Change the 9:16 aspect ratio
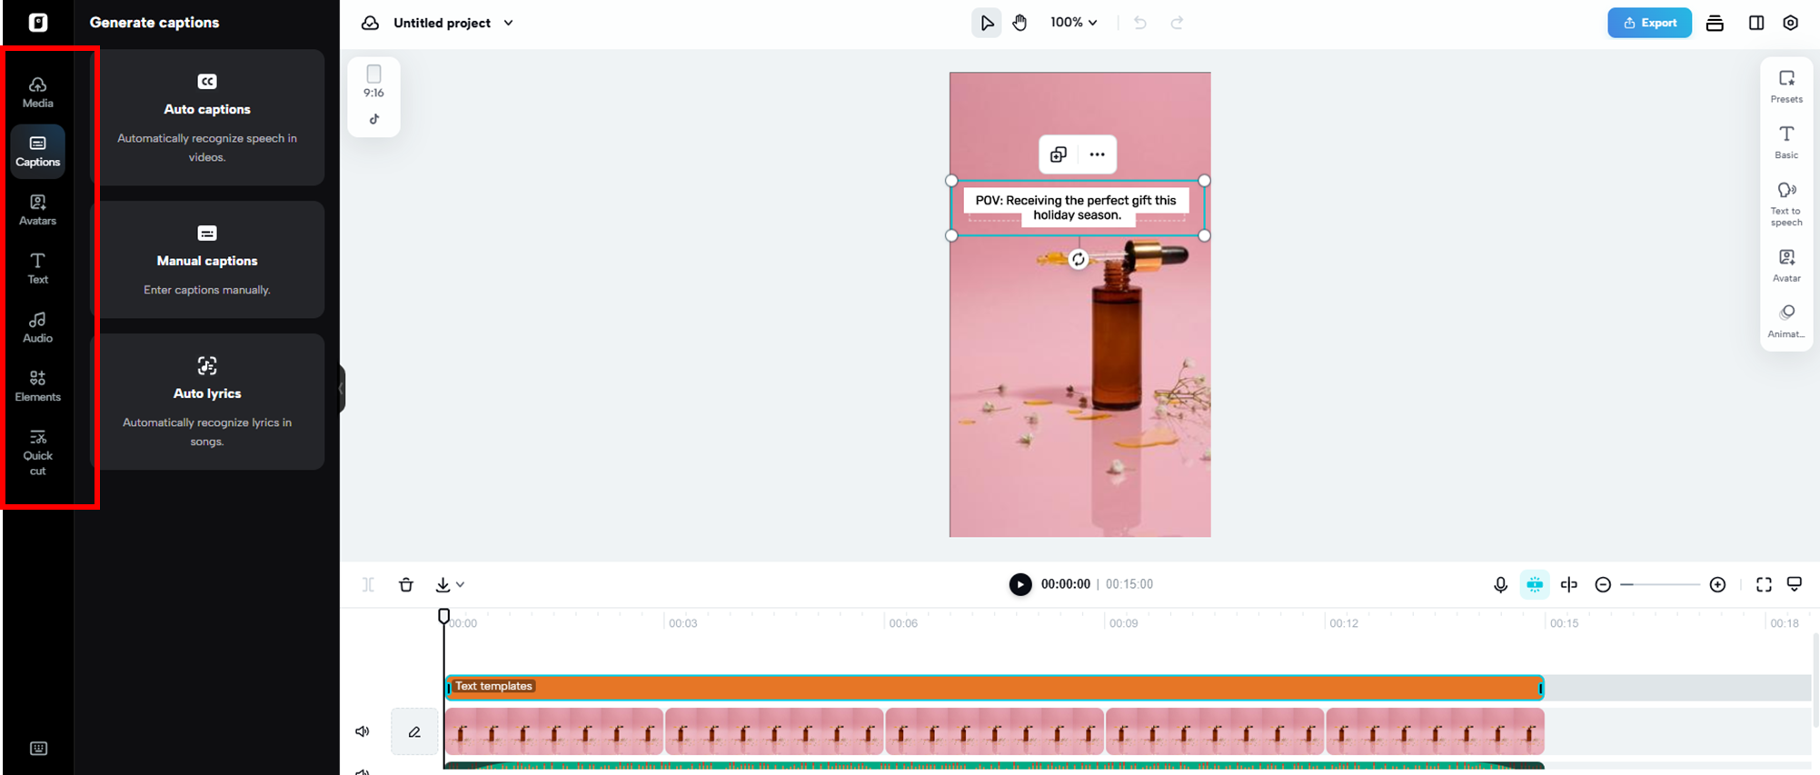This screenshot has width=1820, height=775. 373,82
